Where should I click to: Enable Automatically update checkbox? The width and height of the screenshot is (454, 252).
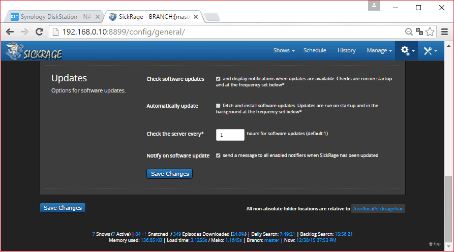coord(218,106)
